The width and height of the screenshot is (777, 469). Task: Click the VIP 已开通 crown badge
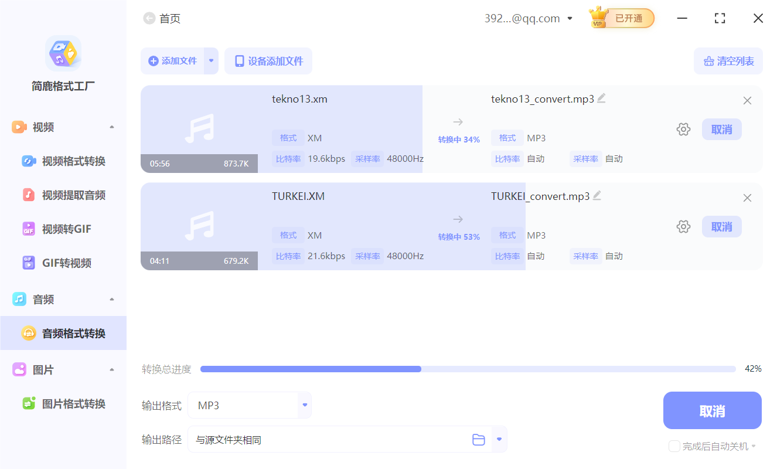click(x=620, y=18)
